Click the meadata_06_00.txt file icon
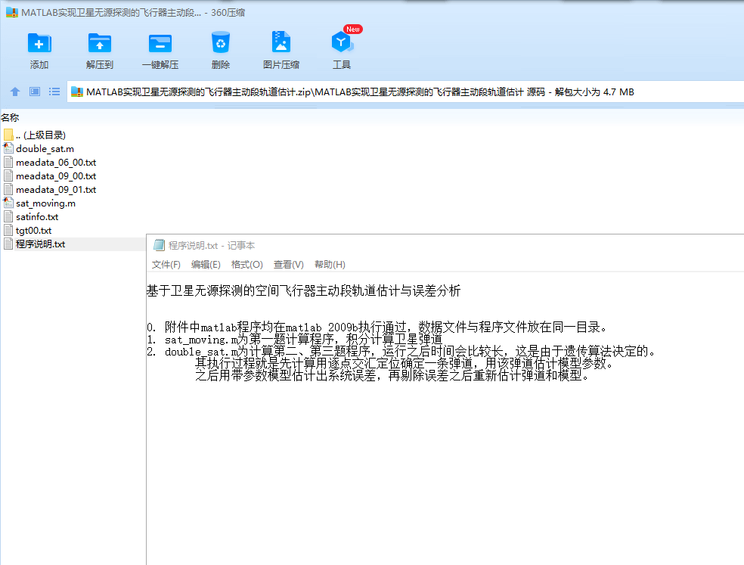Screen dimensions: 744x565 [8, 162]
